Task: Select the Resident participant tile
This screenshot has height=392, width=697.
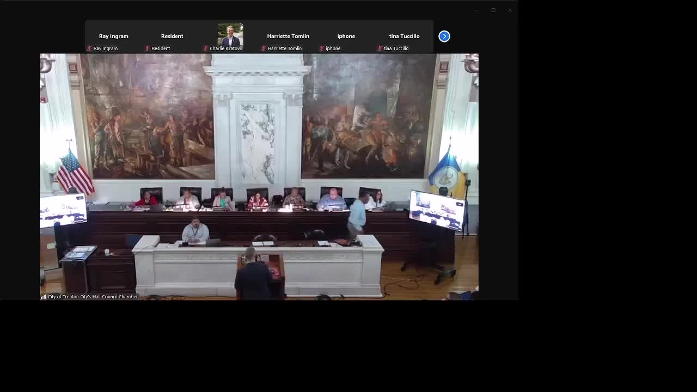Action: [x=172, y=36]
